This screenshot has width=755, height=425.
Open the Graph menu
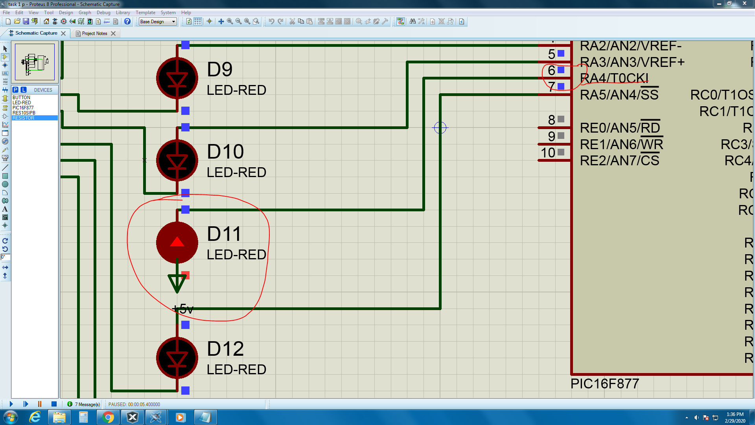[85, 13]
